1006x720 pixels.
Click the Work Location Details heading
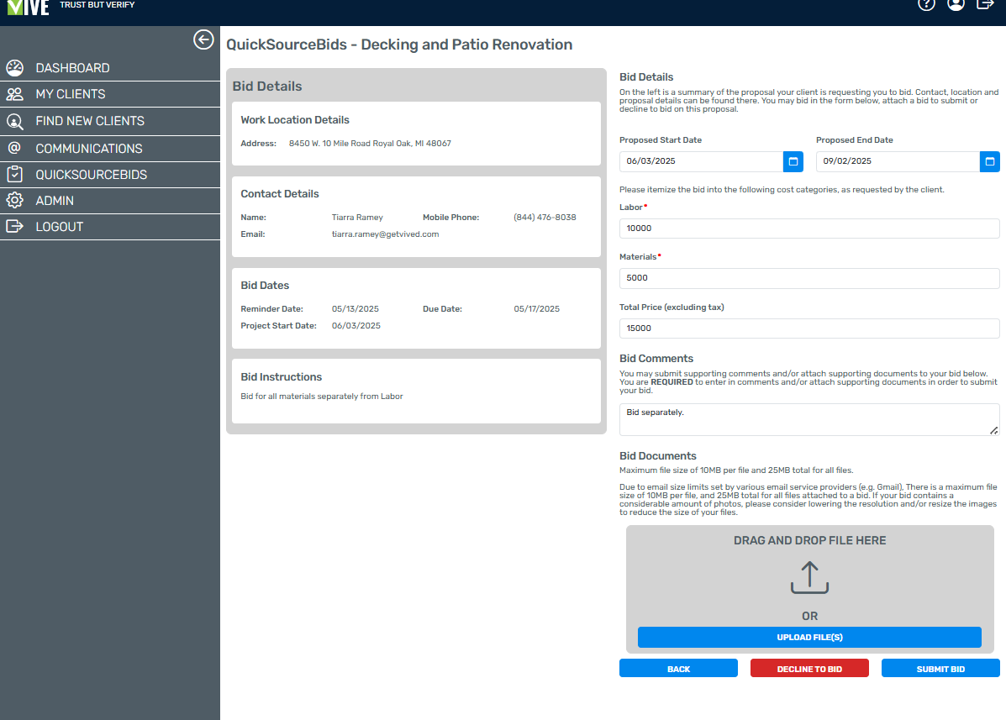294,120
